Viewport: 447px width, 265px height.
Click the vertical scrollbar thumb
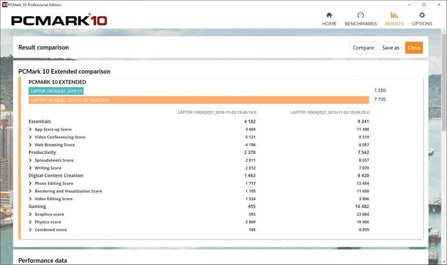tap(444, 82)
